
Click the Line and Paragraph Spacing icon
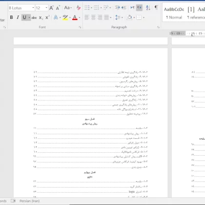tap(118, 17)
